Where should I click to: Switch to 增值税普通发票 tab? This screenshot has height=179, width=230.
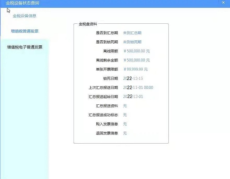24,31
